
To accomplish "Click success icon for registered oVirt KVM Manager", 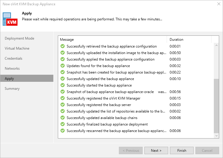I will tap(63, 98).
